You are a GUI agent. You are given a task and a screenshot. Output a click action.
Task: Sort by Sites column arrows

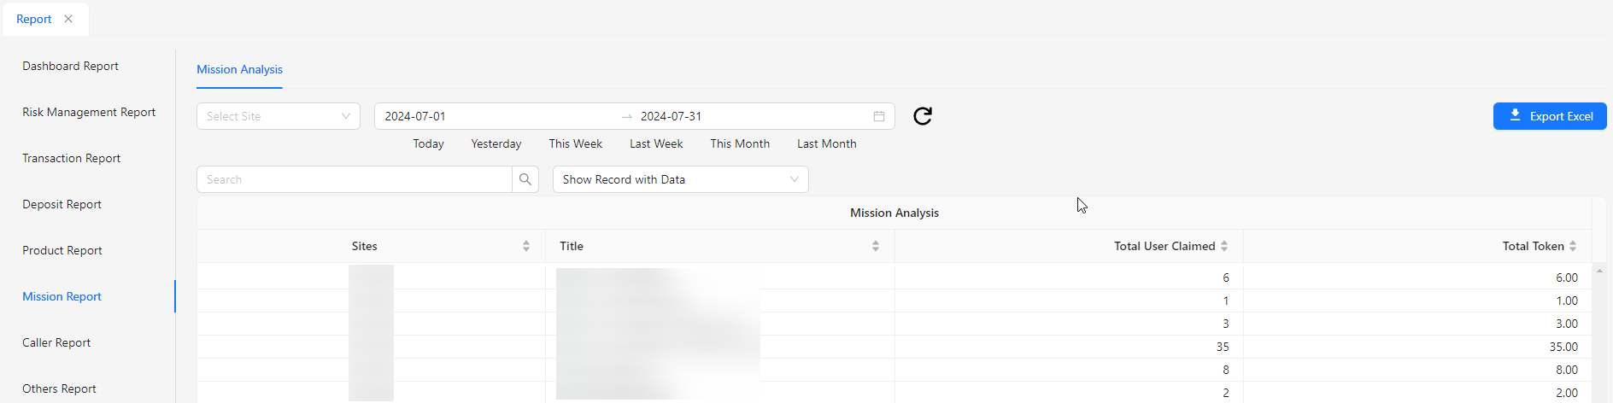[x=526, y=246]
